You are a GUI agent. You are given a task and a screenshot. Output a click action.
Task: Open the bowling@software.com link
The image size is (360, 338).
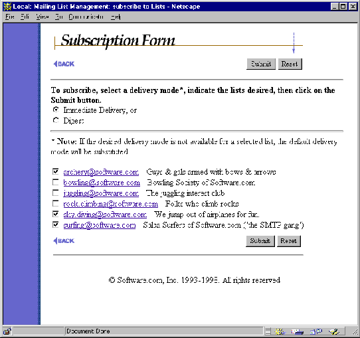102,183
